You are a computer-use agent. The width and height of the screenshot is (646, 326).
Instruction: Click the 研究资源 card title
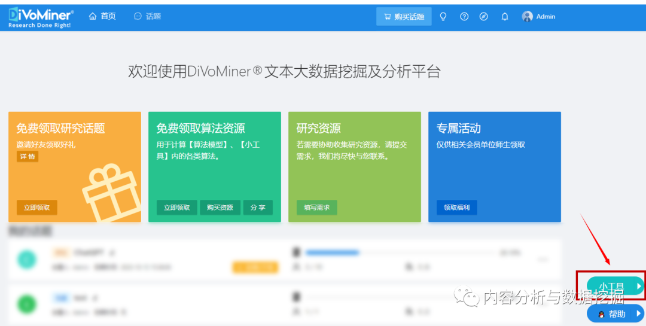[318, 128]
